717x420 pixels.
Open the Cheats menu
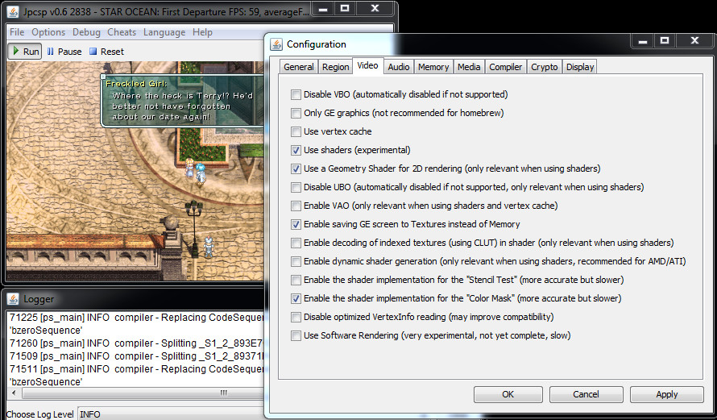tap(122, 32)
